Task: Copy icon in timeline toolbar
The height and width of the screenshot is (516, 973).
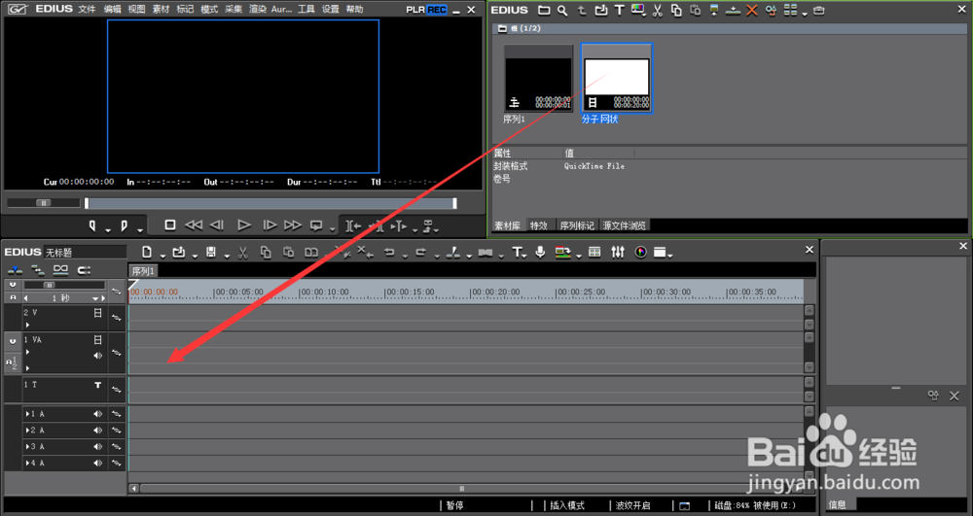Action: point(266,252)
